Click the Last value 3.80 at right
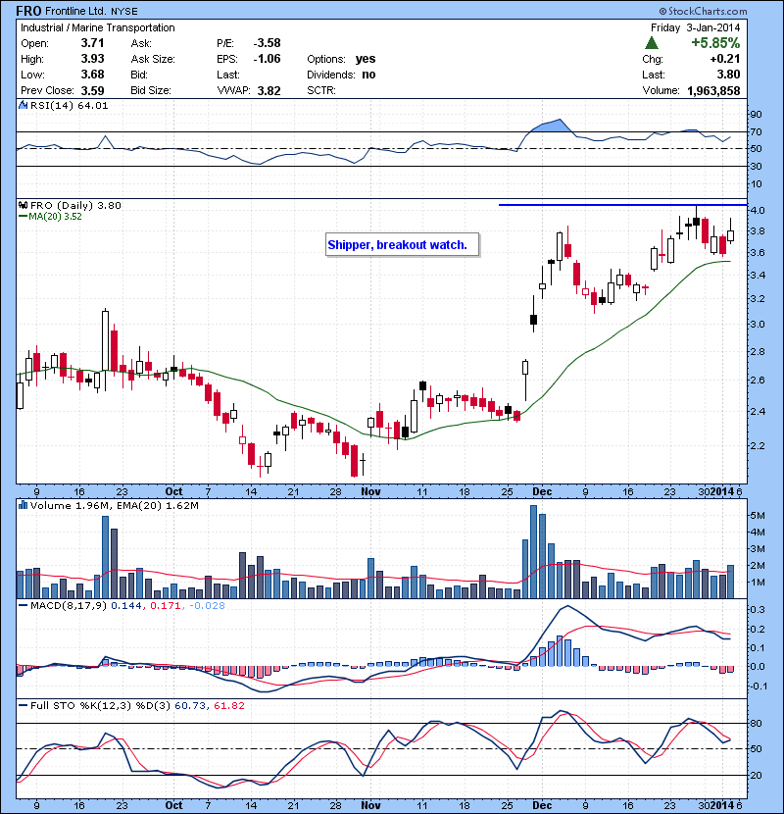The height and width of the screenshot is (814, 784). pos(728,75)
